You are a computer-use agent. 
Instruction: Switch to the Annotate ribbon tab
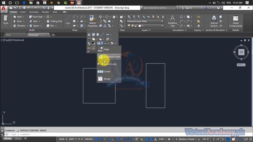pyautogui.click(x=34, y=12)
